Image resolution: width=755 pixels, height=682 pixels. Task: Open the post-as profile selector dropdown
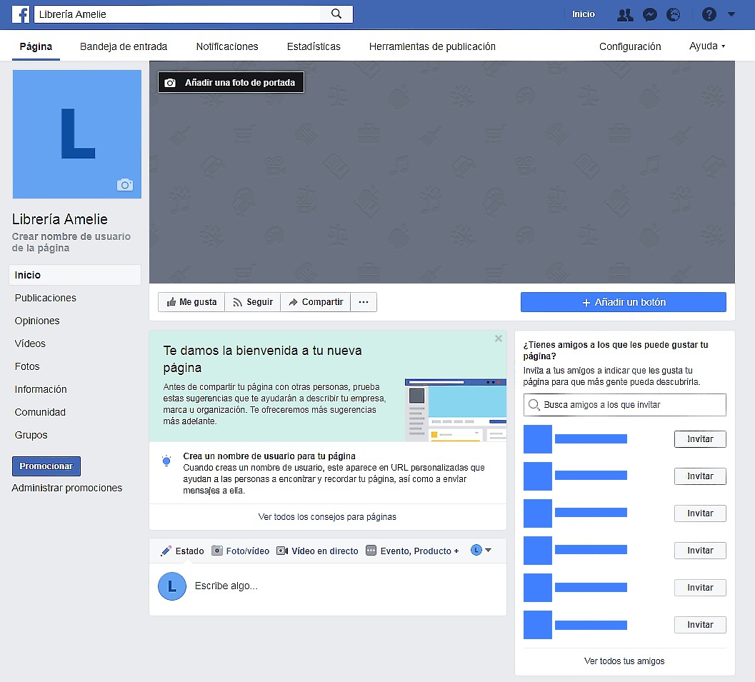481,551
